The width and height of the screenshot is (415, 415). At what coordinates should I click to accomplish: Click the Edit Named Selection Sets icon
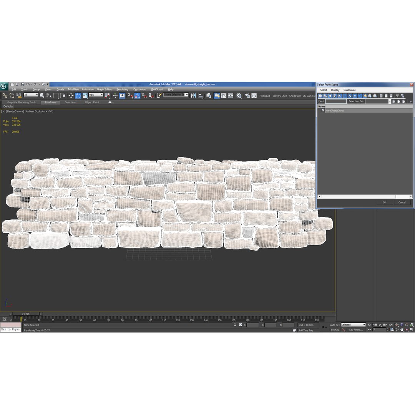(x=159, y=96)
